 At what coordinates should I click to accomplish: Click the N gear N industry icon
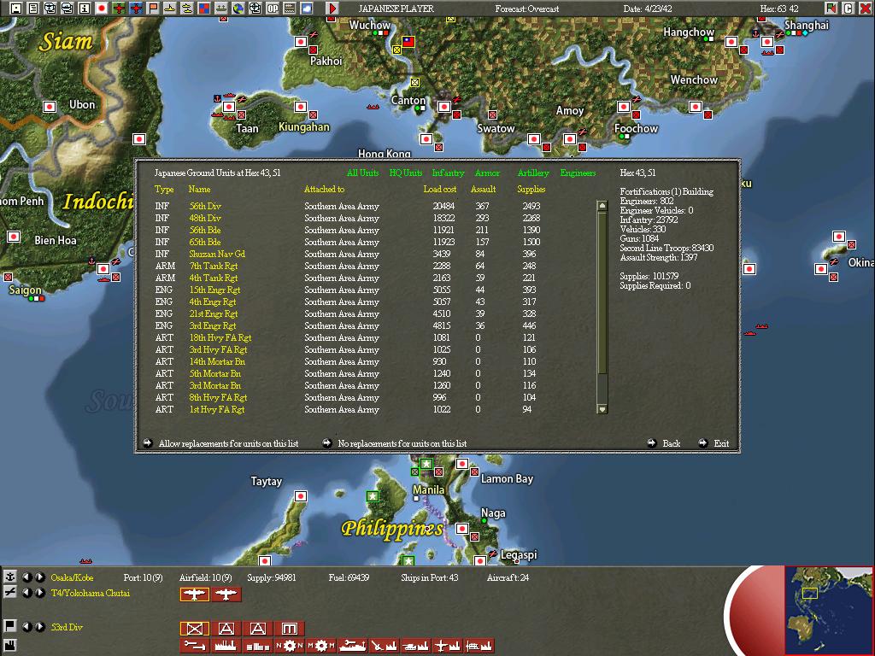[x=289, y=646]
